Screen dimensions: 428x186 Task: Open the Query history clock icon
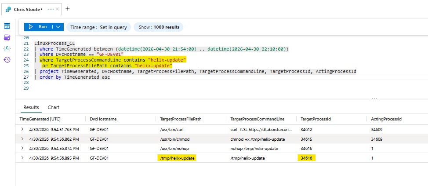pyautogui.click(x=7, y=59)
